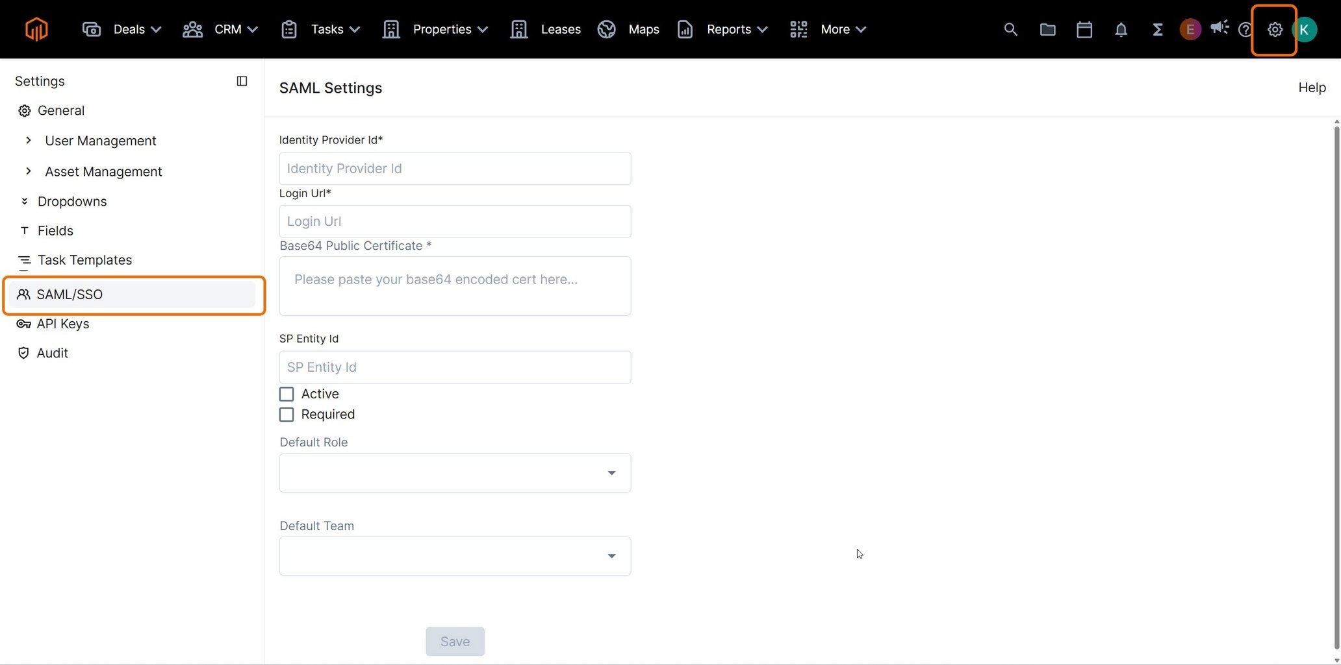
Task: Check the Required checkbox
Action: 287,415
